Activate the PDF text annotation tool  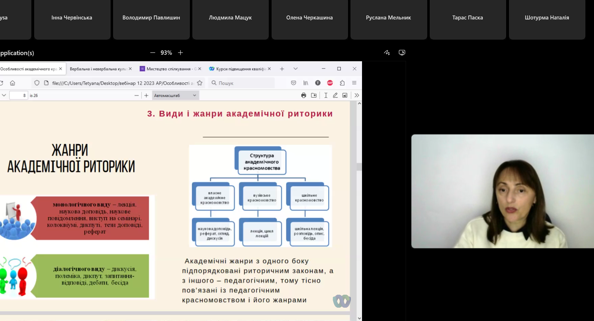[326, 95]
